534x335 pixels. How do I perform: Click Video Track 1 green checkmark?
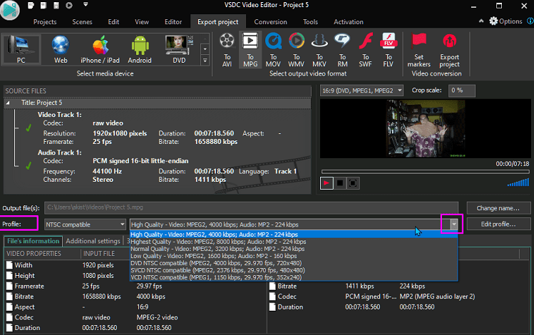[x=29, y=128]
